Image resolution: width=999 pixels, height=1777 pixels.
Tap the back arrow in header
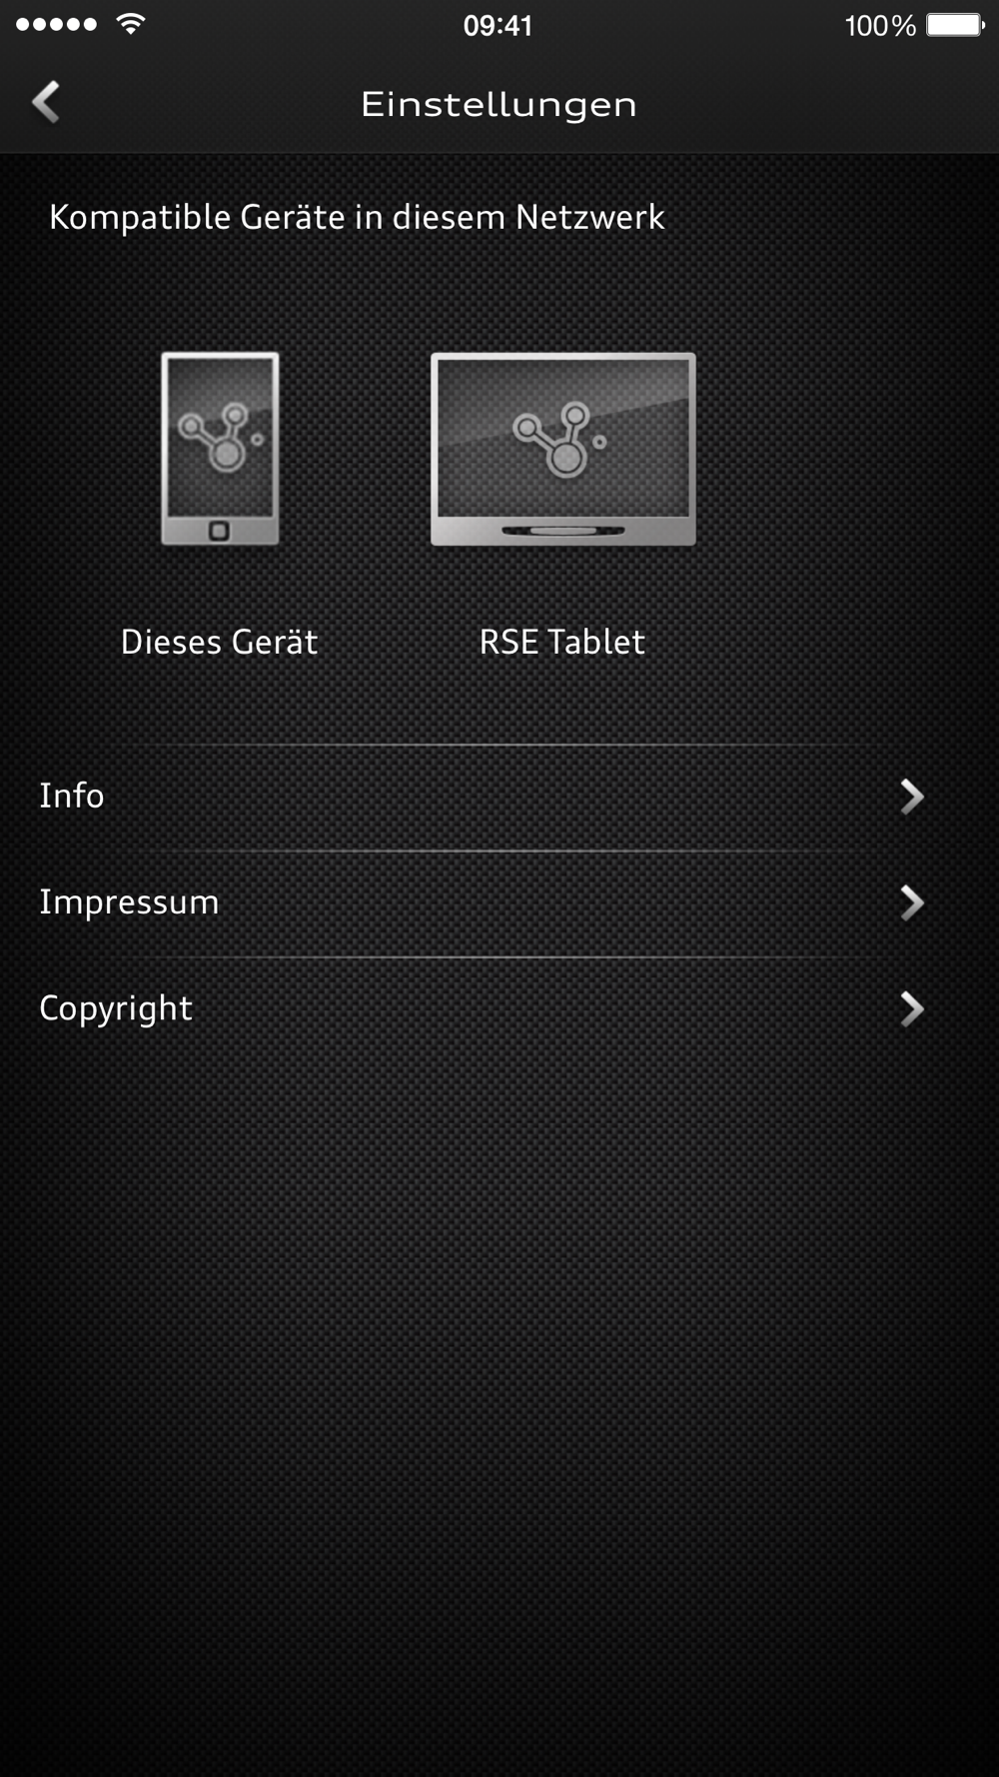point(46,102)
